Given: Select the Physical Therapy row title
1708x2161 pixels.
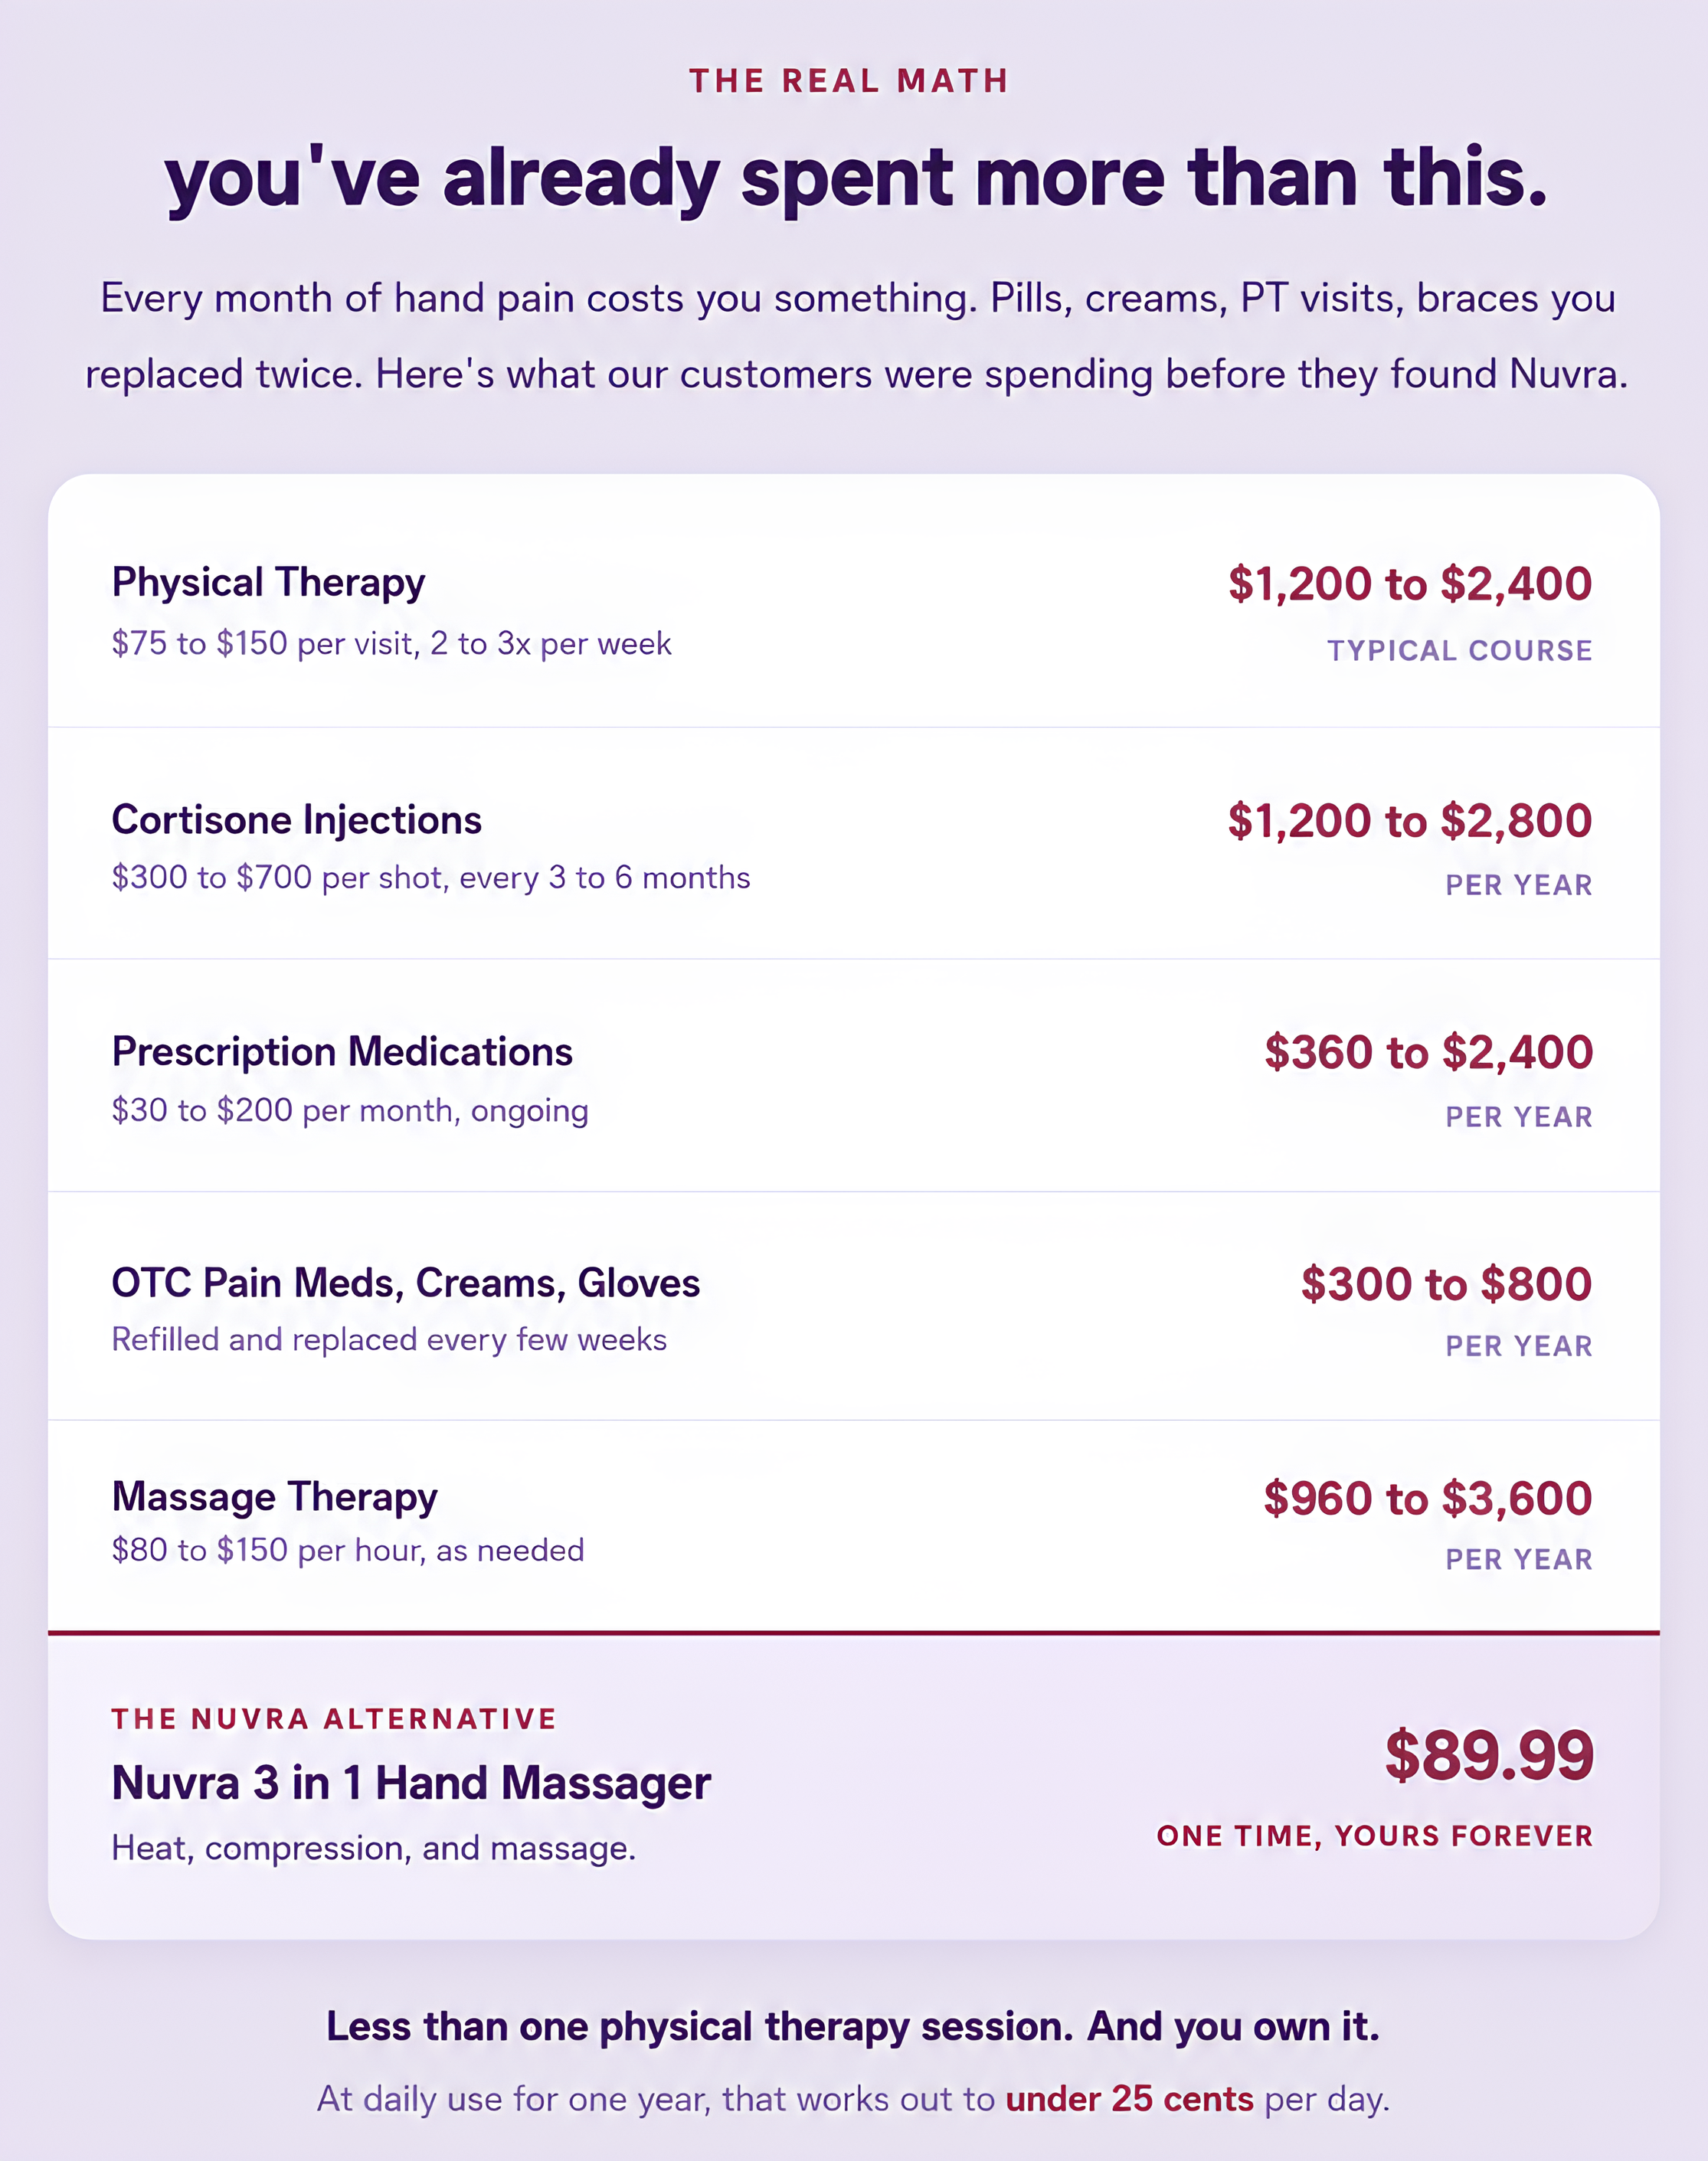Looking at the screenshot, I should tap(268, 584).
